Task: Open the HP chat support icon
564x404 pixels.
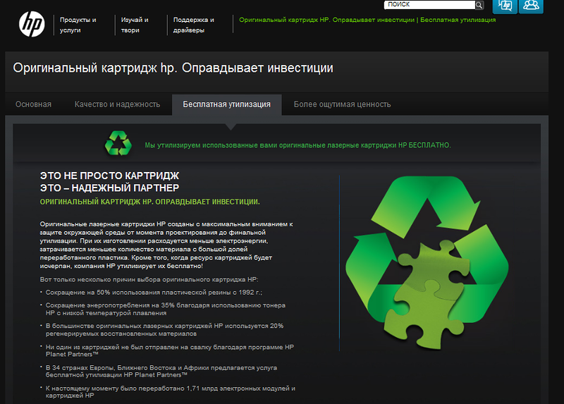Action: pos(505,6)
